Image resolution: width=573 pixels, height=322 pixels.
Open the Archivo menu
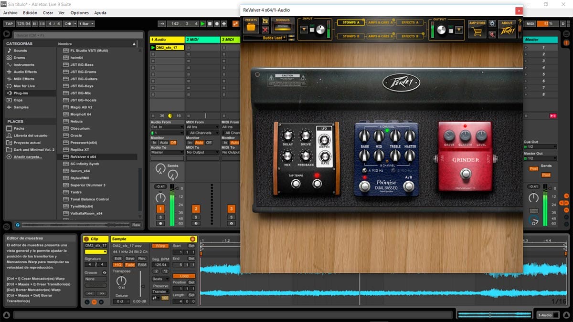point(11,13)
